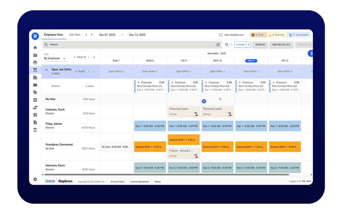This screenshot has height=214, width=342.
Task: Select the Coleman, Scott employee row
Action: coord(70,112)
